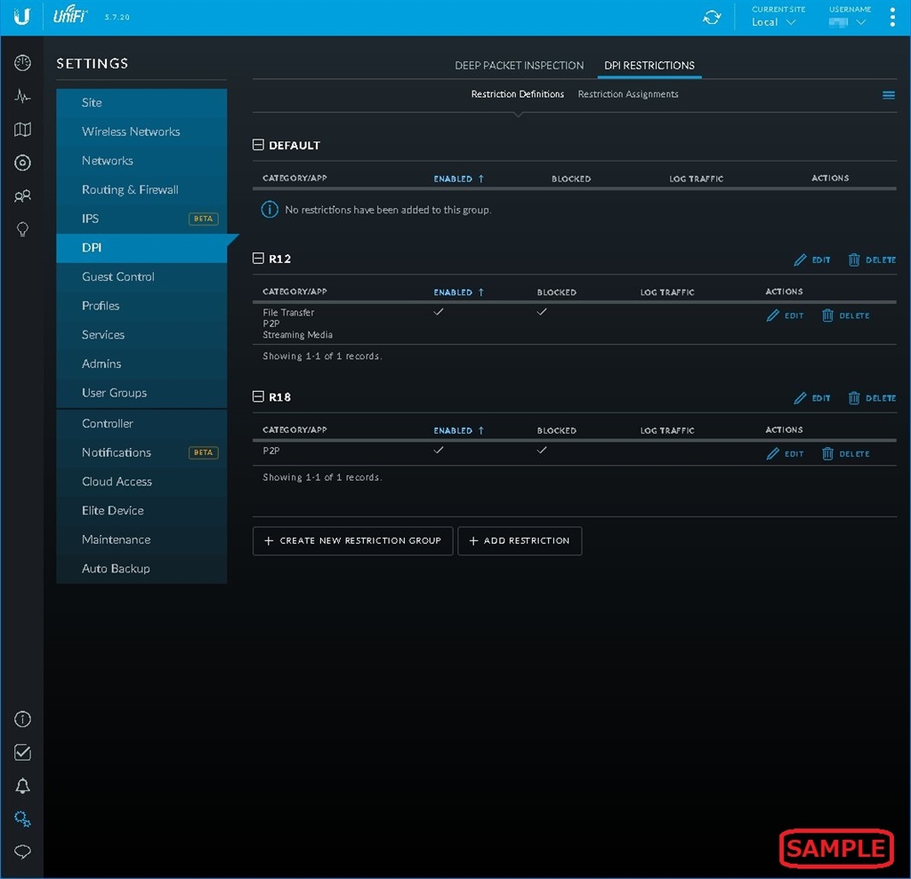Sort DEFAULT group by Enabled column

click(x=458, y=179)
